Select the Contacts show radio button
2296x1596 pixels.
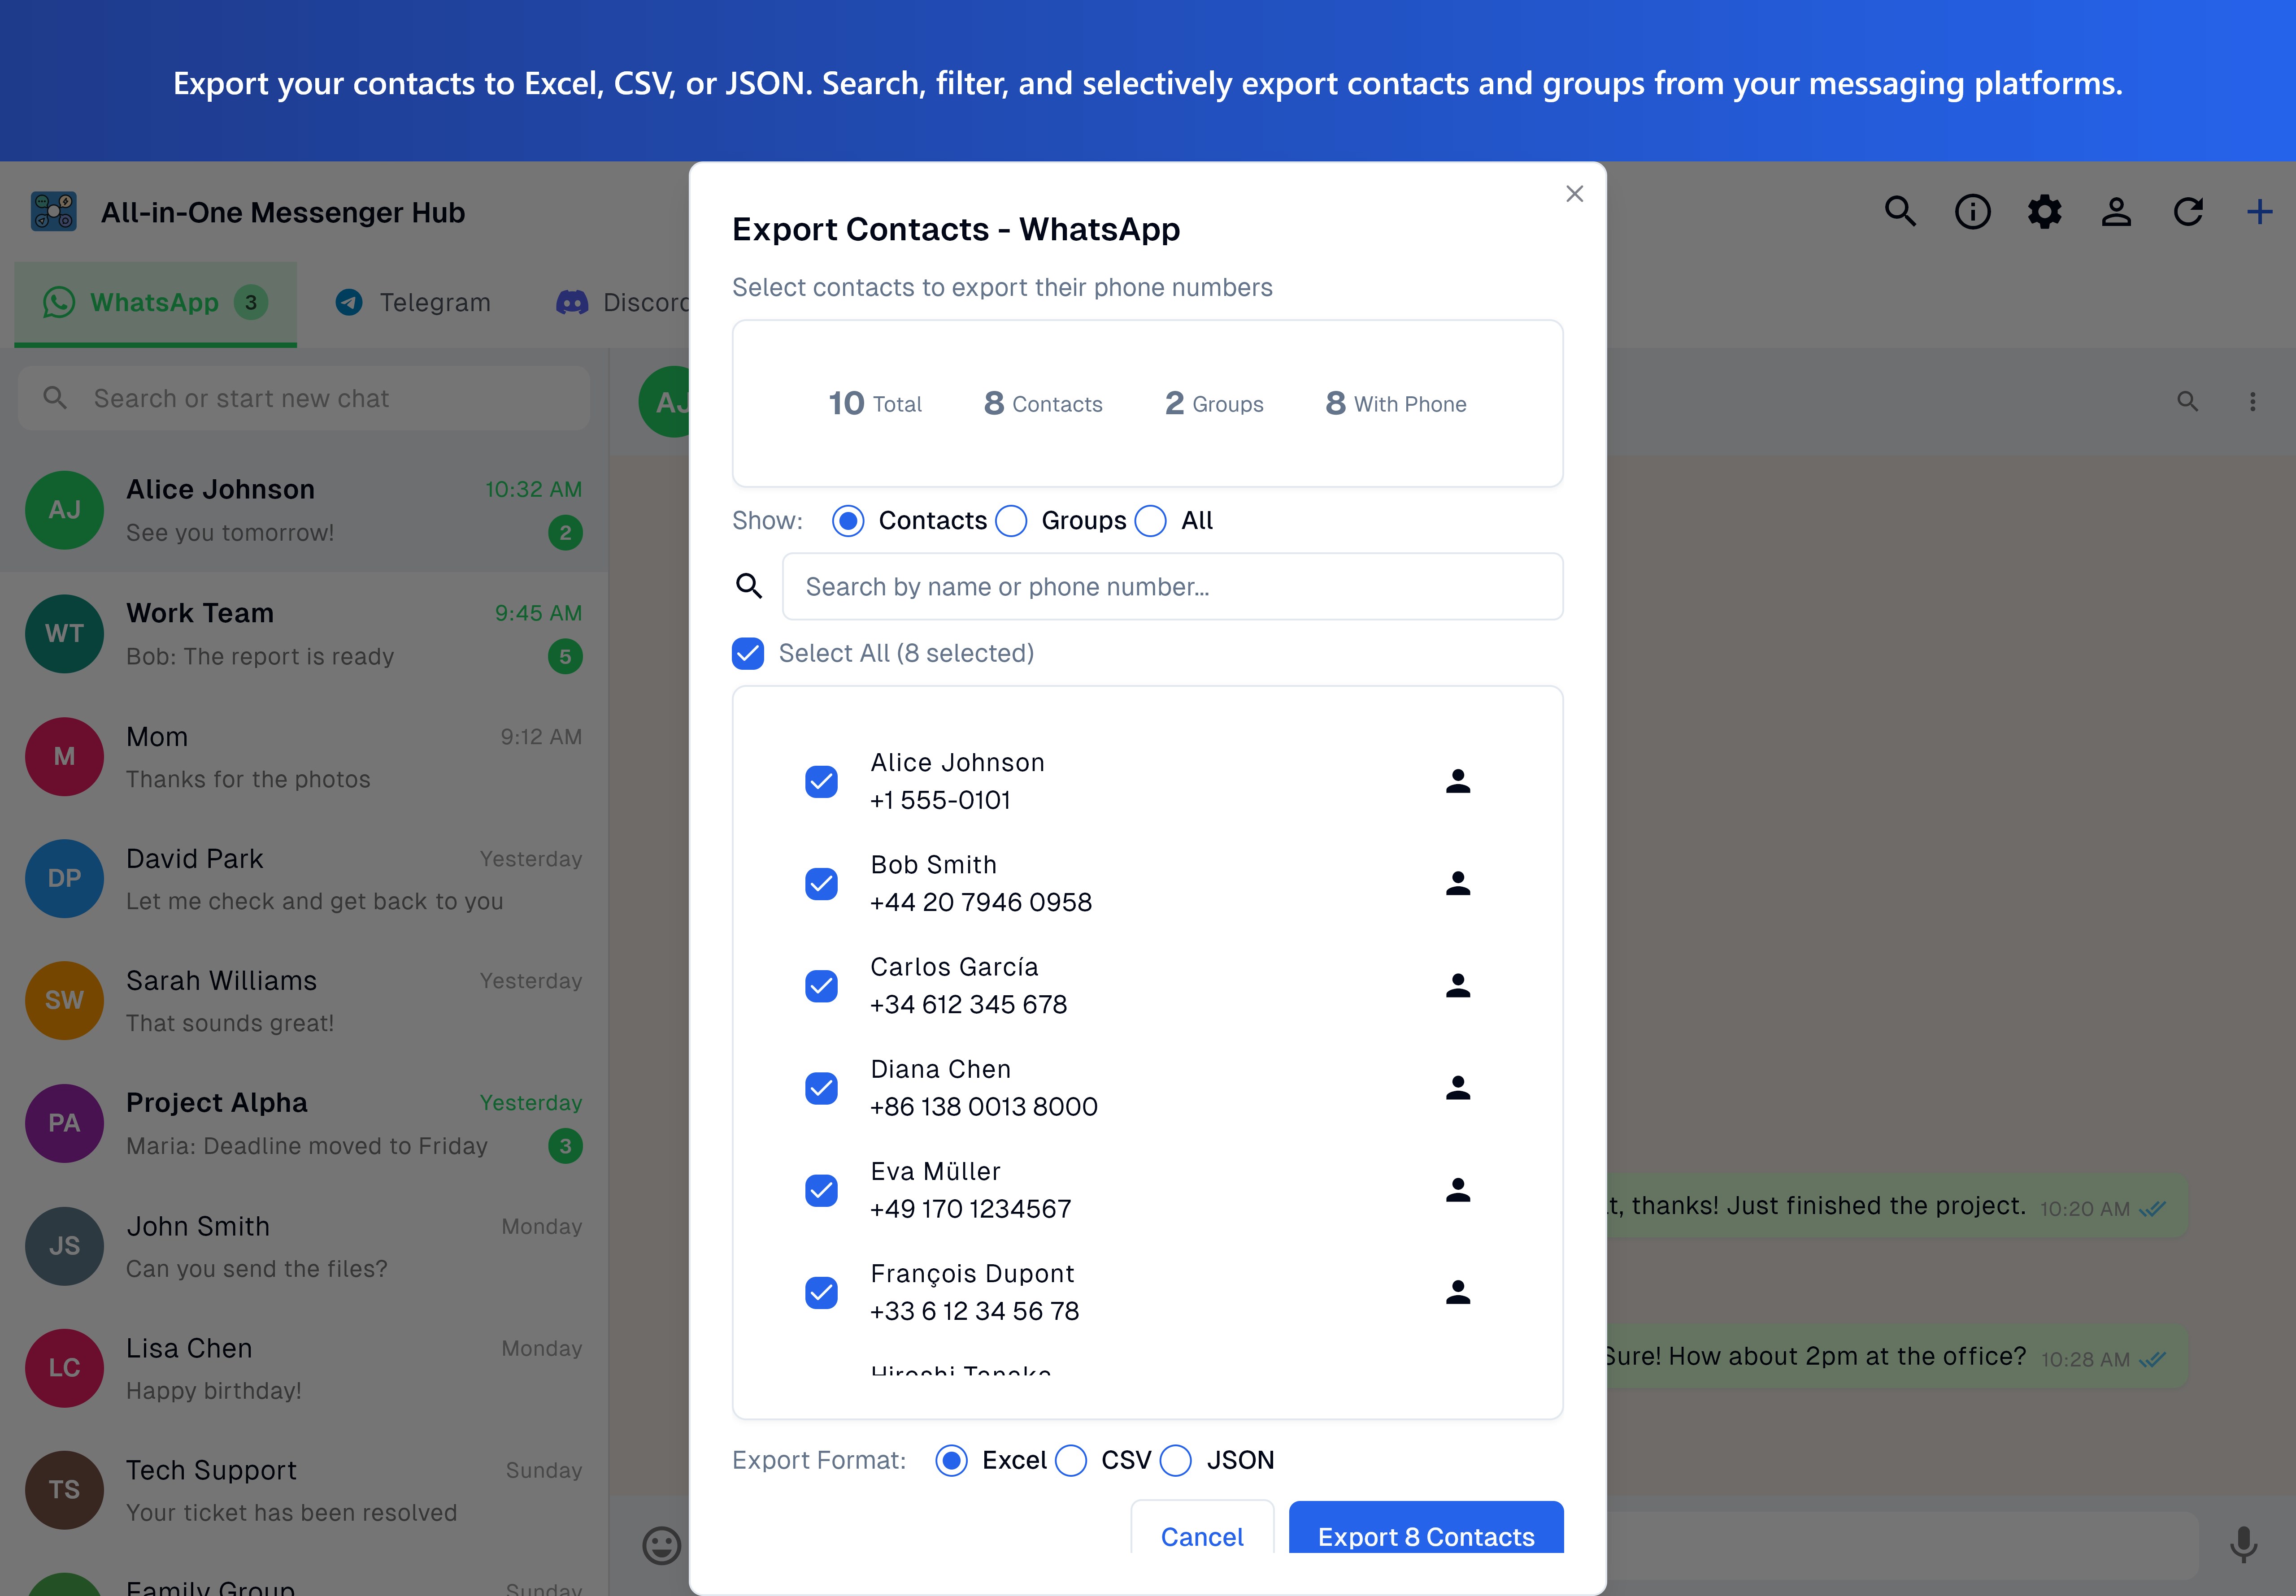coord(848,521)
